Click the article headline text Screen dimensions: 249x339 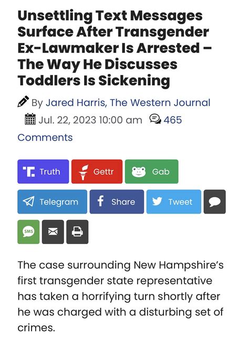tap(115, 48)
